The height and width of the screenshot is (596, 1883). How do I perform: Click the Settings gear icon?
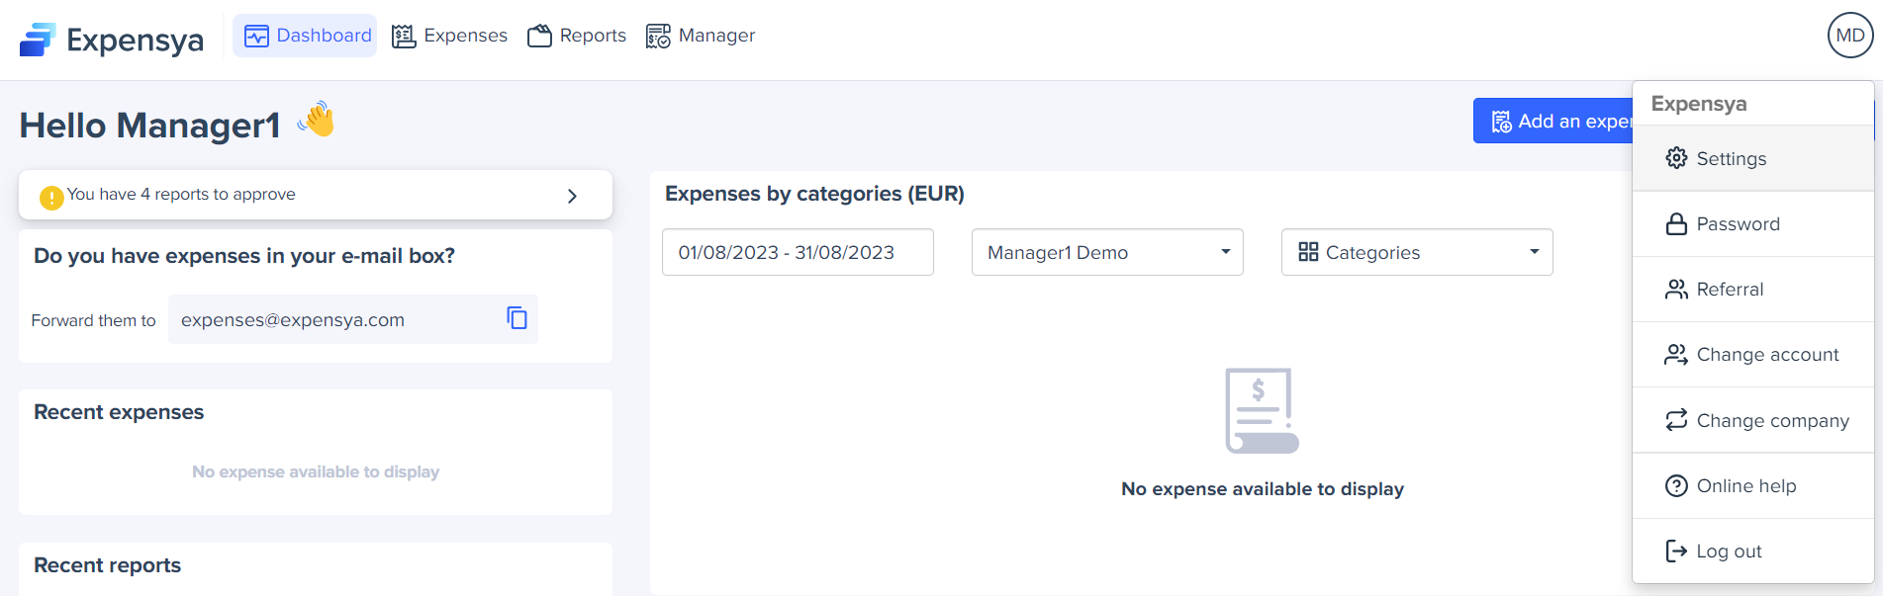coord(1676,158)
